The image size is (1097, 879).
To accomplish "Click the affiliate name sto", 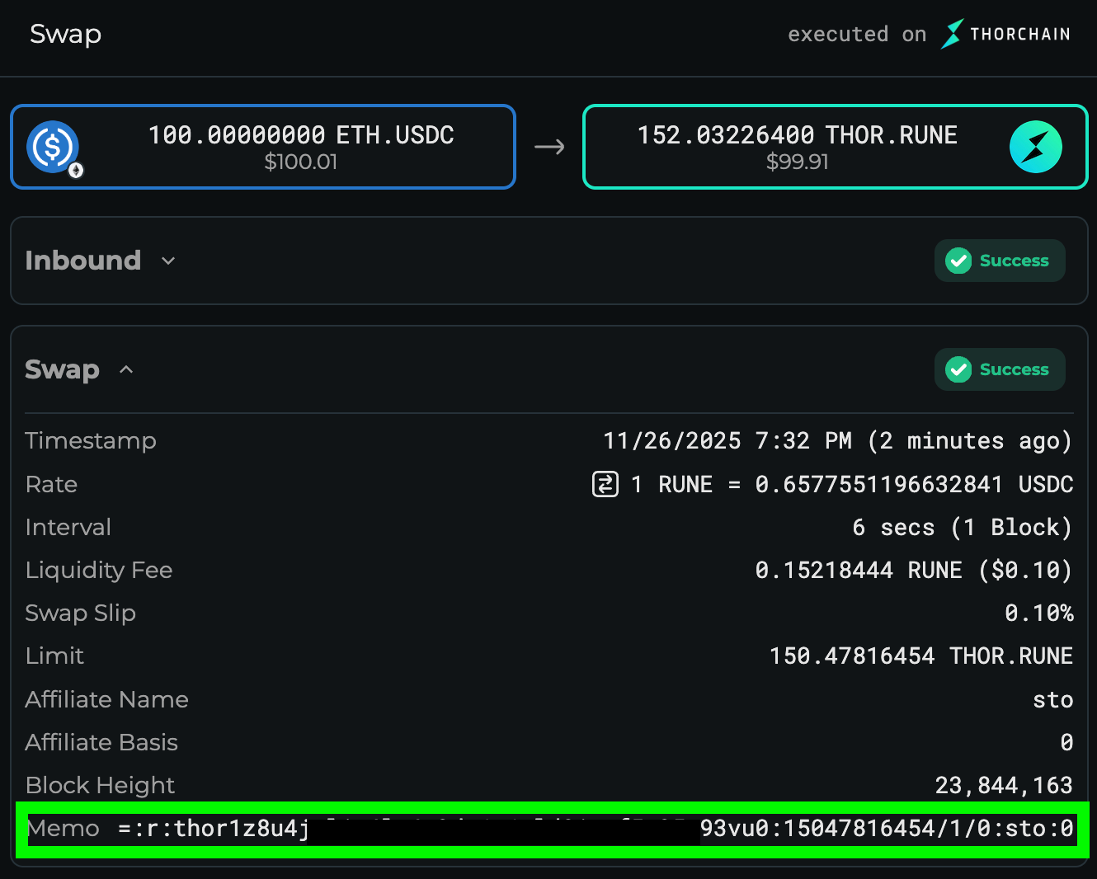I will [x=1052, y=700].
